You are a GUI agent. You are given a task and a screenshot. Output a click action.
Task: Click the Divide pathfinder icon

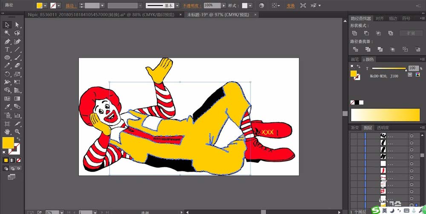(355, 49)
